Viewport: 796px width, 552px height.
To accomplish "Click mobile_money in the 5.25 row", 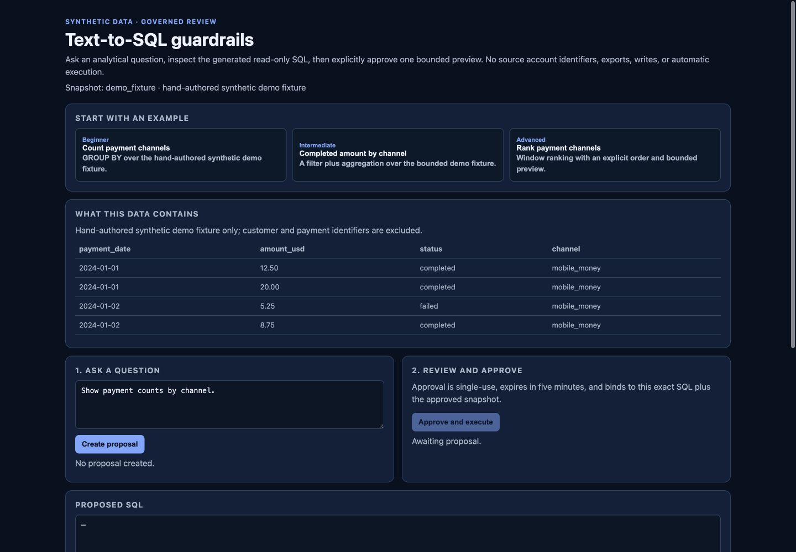I will pyautogui.click(x=576, y=306).
